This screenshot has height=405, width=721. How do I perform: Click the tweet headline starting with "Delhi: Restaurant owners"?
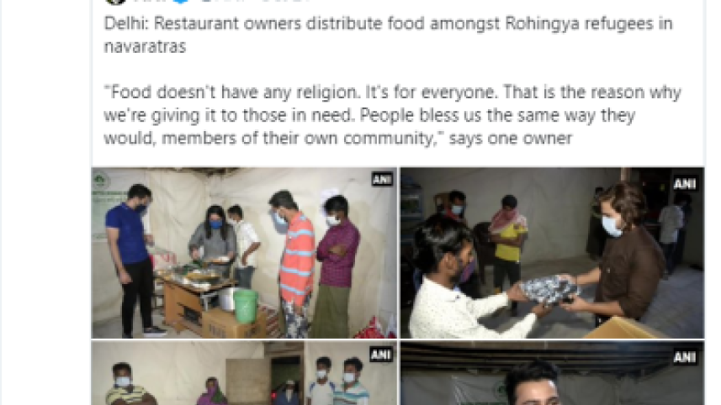click(x=388, y=24)
